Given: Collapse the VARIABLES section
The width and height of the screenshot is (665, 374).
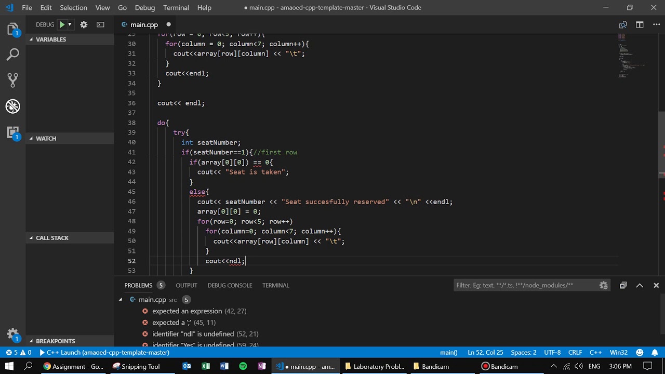Looking at the screenshot, I should 70,39.
